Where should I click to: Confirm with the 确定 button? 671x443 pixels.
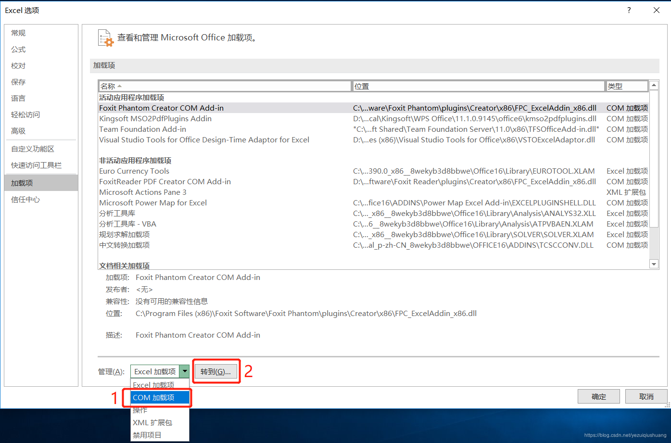coord(599,396)
